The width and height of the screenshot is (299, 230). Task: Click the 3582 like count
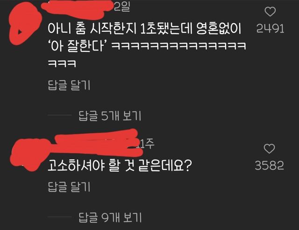pyautogui.click(x=270, y=166)
